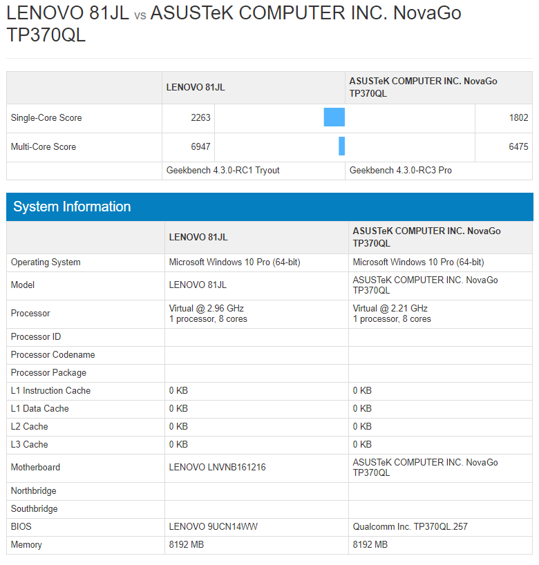
Task: Select the Lenovo single-core value 2263
Action: pyautogui.click(x=200, y=117)
